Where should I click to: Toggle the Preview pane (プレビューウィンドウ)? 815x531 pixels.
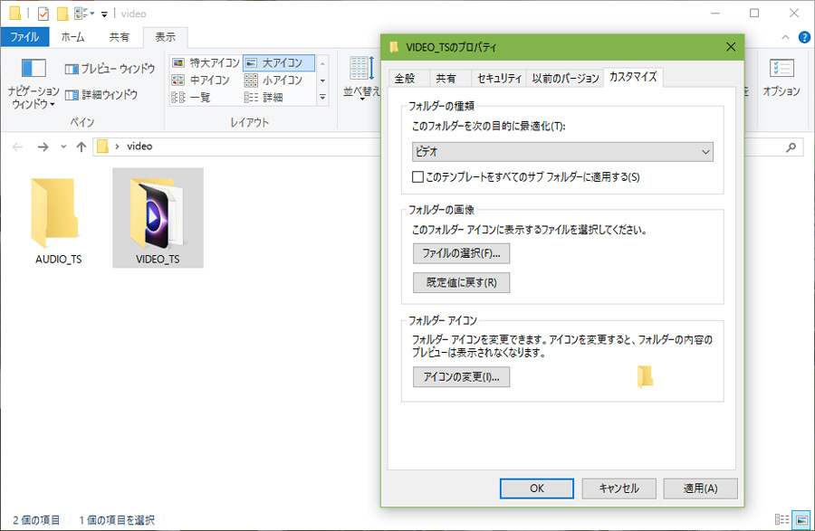(110, 69)
